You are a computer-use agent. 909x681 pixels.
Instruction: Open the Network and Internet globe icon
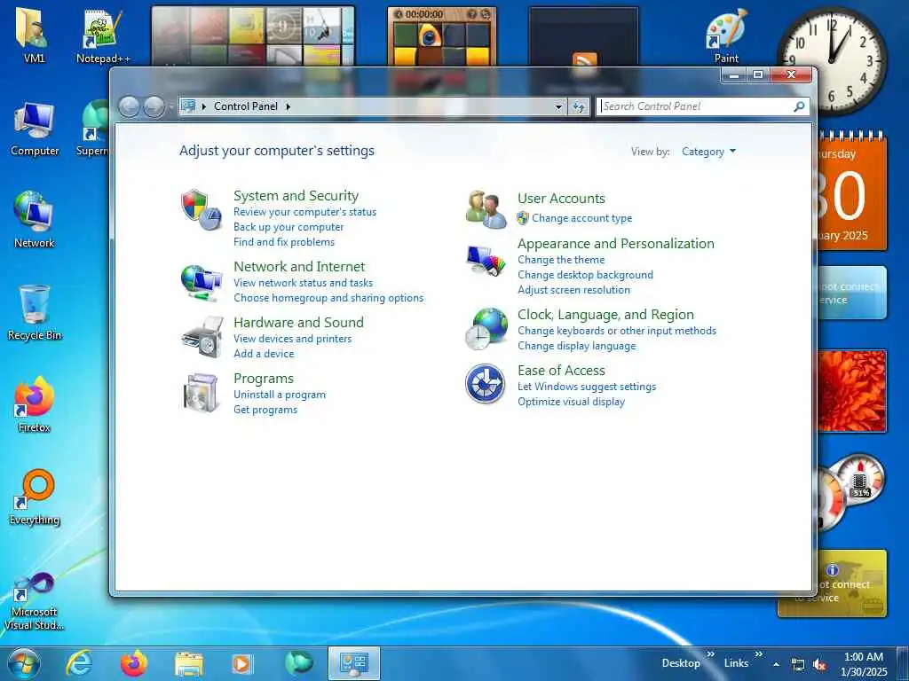(202, 282)
